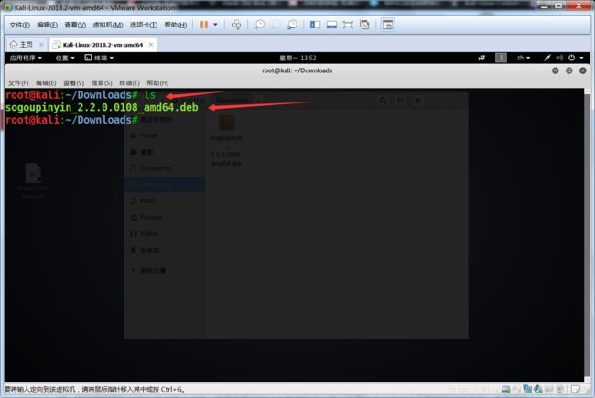Click the workspace indicator 1 in Kali panel
This screenshot has height=398, width=595.
click(x=501, y=58)
